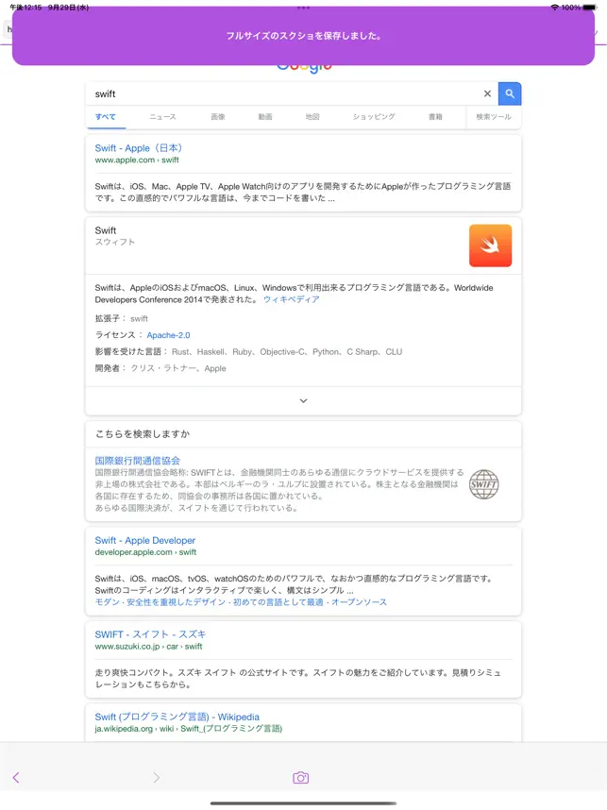Click the www.apple.com › swift URL text
607x810 pixels.
137,160
